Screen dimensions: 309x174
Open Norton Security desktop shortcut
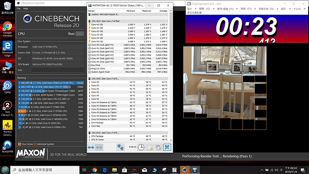(7, 128)
